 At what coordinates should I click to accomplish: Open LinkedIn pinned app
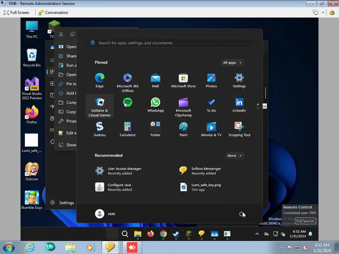click(239, 105)
